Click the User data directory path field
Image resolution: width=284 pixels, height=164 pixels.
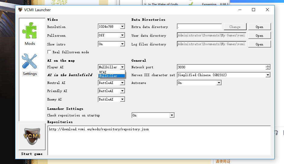tap(211, 35)
